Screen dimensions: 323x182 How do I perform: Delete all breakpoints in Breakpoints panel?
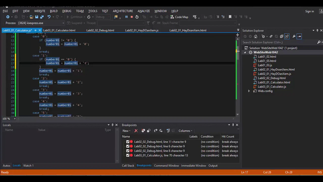[143, 131]
